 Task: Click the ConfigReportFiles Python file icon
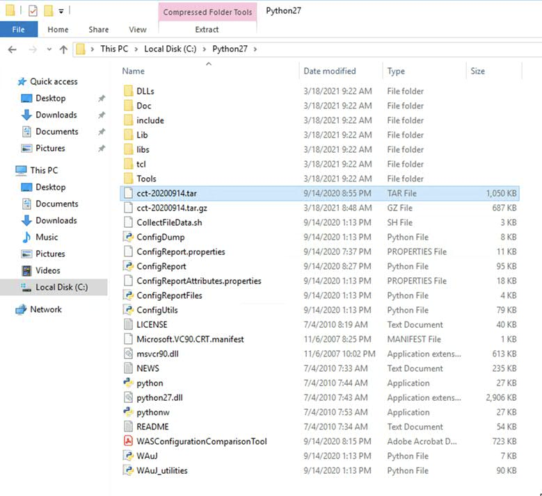point(128,295)
